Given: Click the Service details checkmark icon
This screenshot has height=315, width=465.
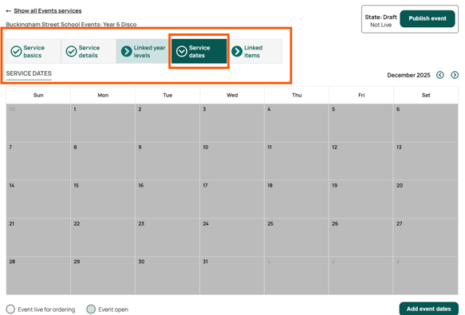Looking at the screenshot, I should coord(71,51).
